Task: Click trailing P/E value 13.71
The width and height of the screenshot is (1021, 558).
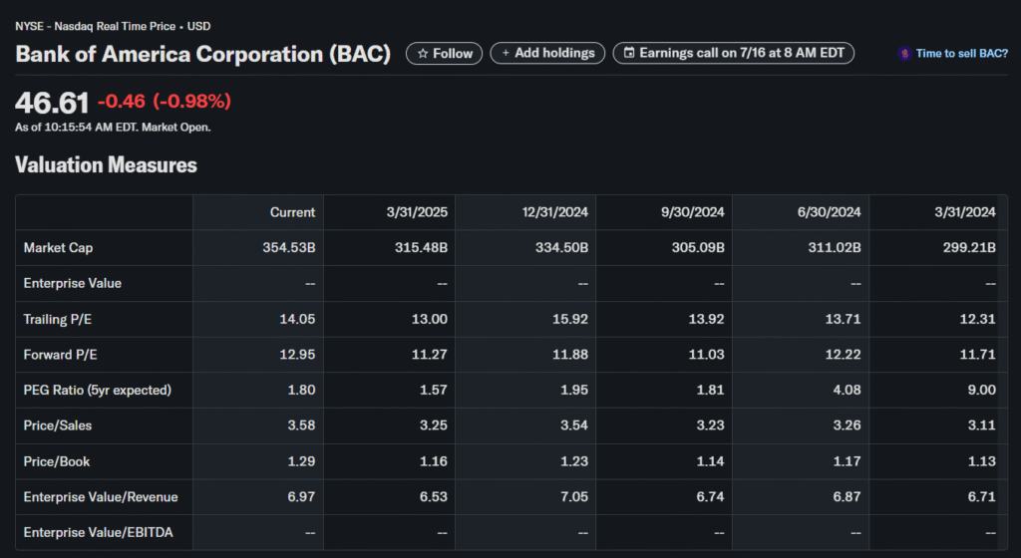Action: (x=843, y=319)
